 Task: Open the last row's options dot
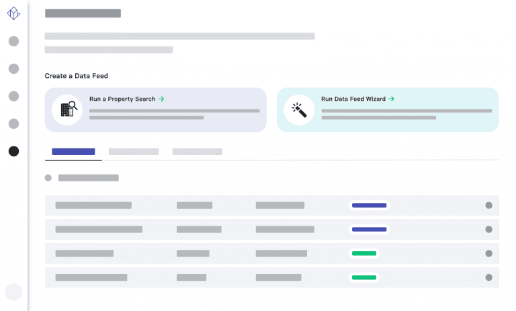pyautogui.click(x=488, y=277)
